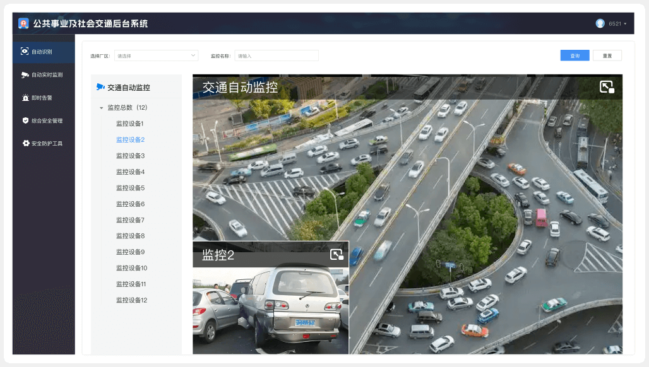Click the 综合安全管理 shield icon
The width and height of the screenshot is (649, 367).
tap(25, 120)
